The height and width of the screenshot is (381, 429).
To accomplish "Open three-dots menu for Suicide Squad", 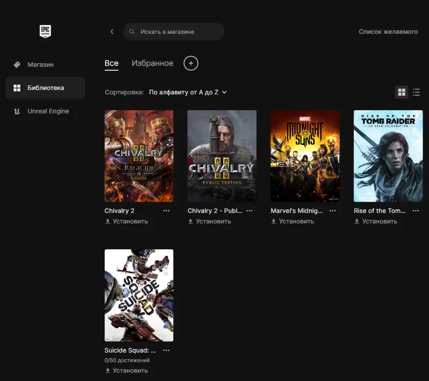I will point(166,350).
